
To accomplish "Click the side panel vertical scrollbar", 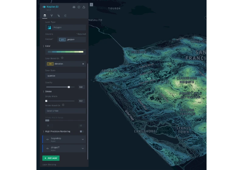I will [88, 111].
